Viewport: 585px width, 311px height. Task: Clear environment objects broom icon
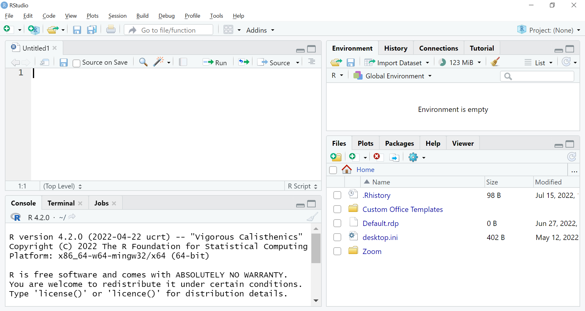pyautogui.click(x=495, y=62)
